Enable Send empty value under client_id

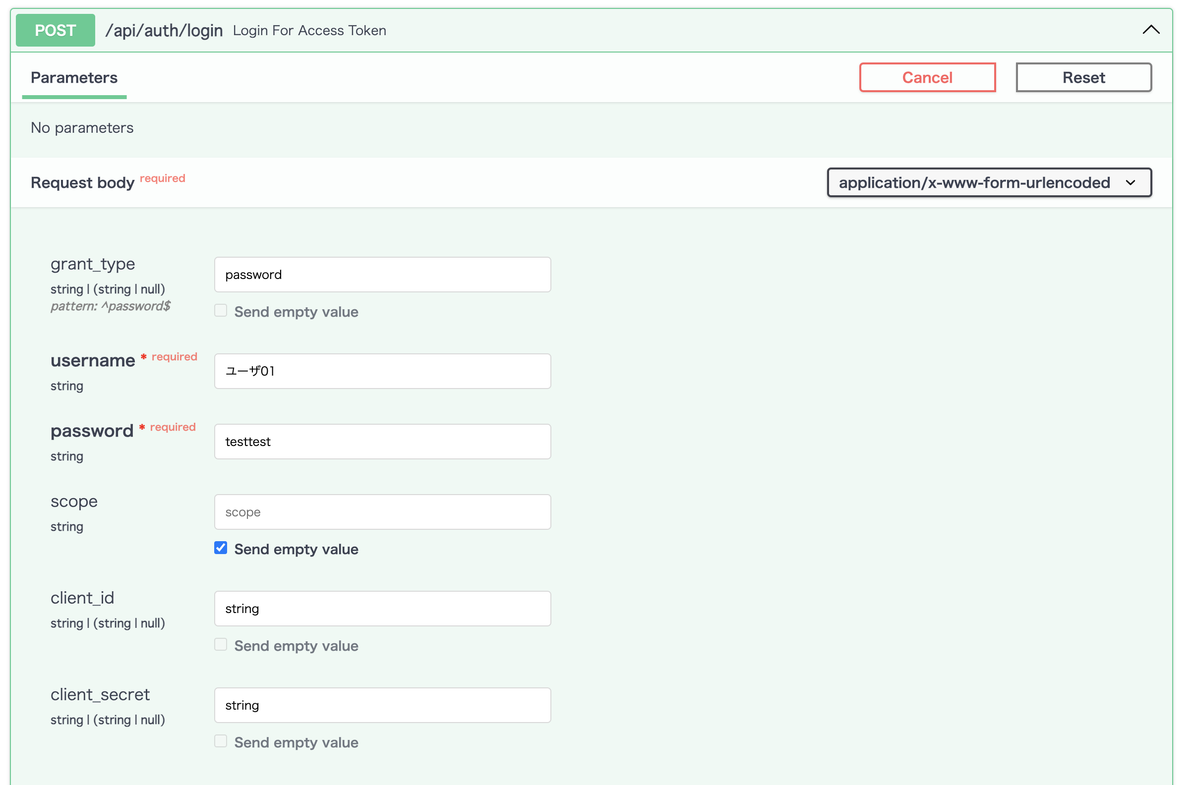click(221, 645)
